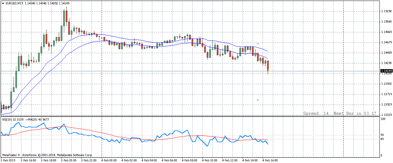
Task: Click the 4 Feb 00:00 time label
Action: (x=109, y=160)
